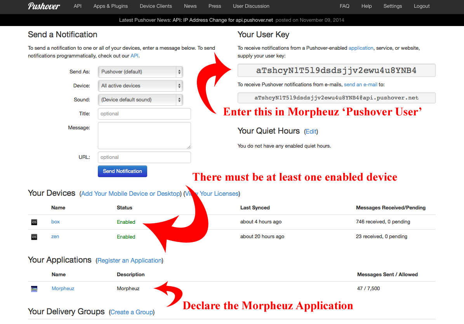Open the Sound dropdown
The height and width of the screenshot is (324, 464).
141,99
